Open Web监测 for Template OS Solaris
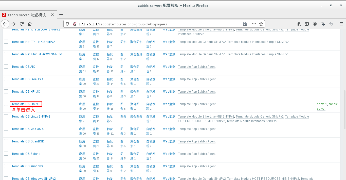346x180 pixels. coord(169,154)
